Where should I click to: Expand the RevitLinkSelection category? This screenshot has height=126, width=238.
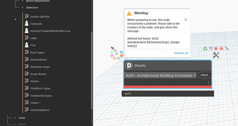pyautogui.click(x=23, y=1)
